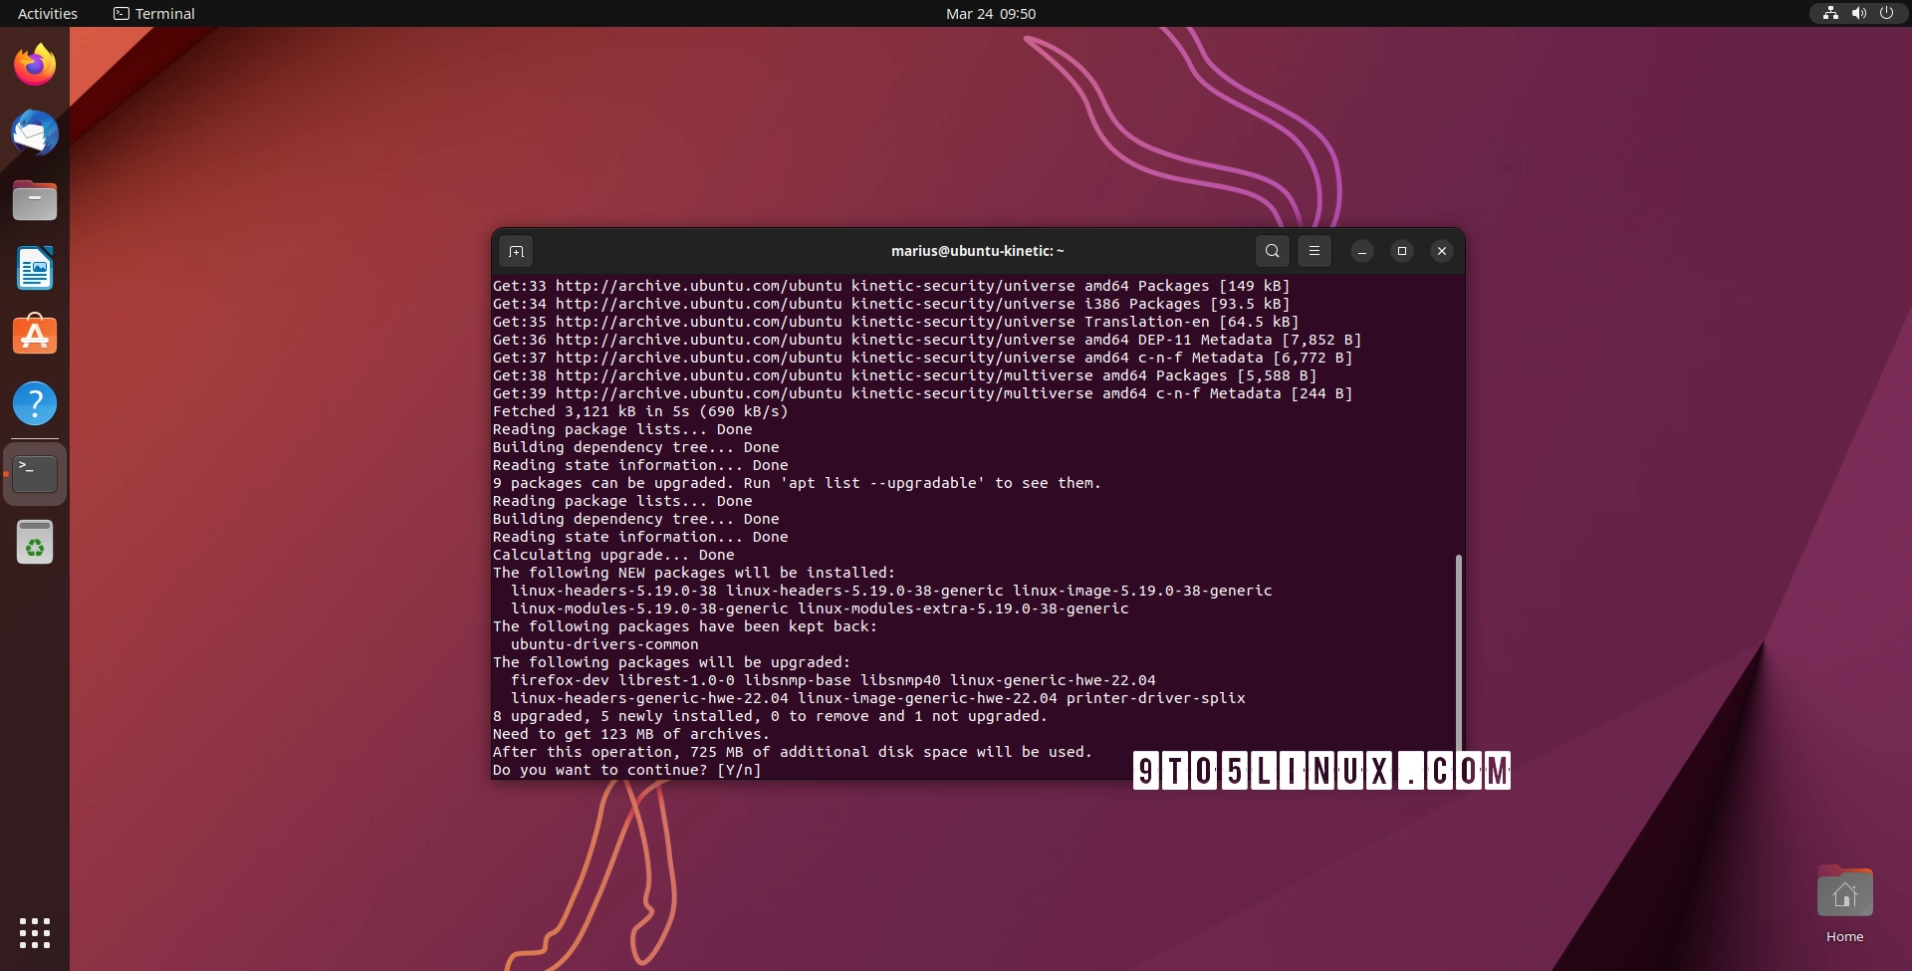This screenshot has width=1912, height=971.
Task: Click Activities in the top bar
Action: click(x=46, y=13)
